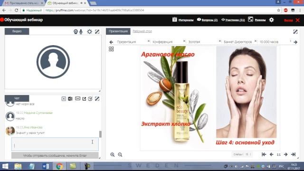Open video settings gear in Видео panel

(89, 32)
